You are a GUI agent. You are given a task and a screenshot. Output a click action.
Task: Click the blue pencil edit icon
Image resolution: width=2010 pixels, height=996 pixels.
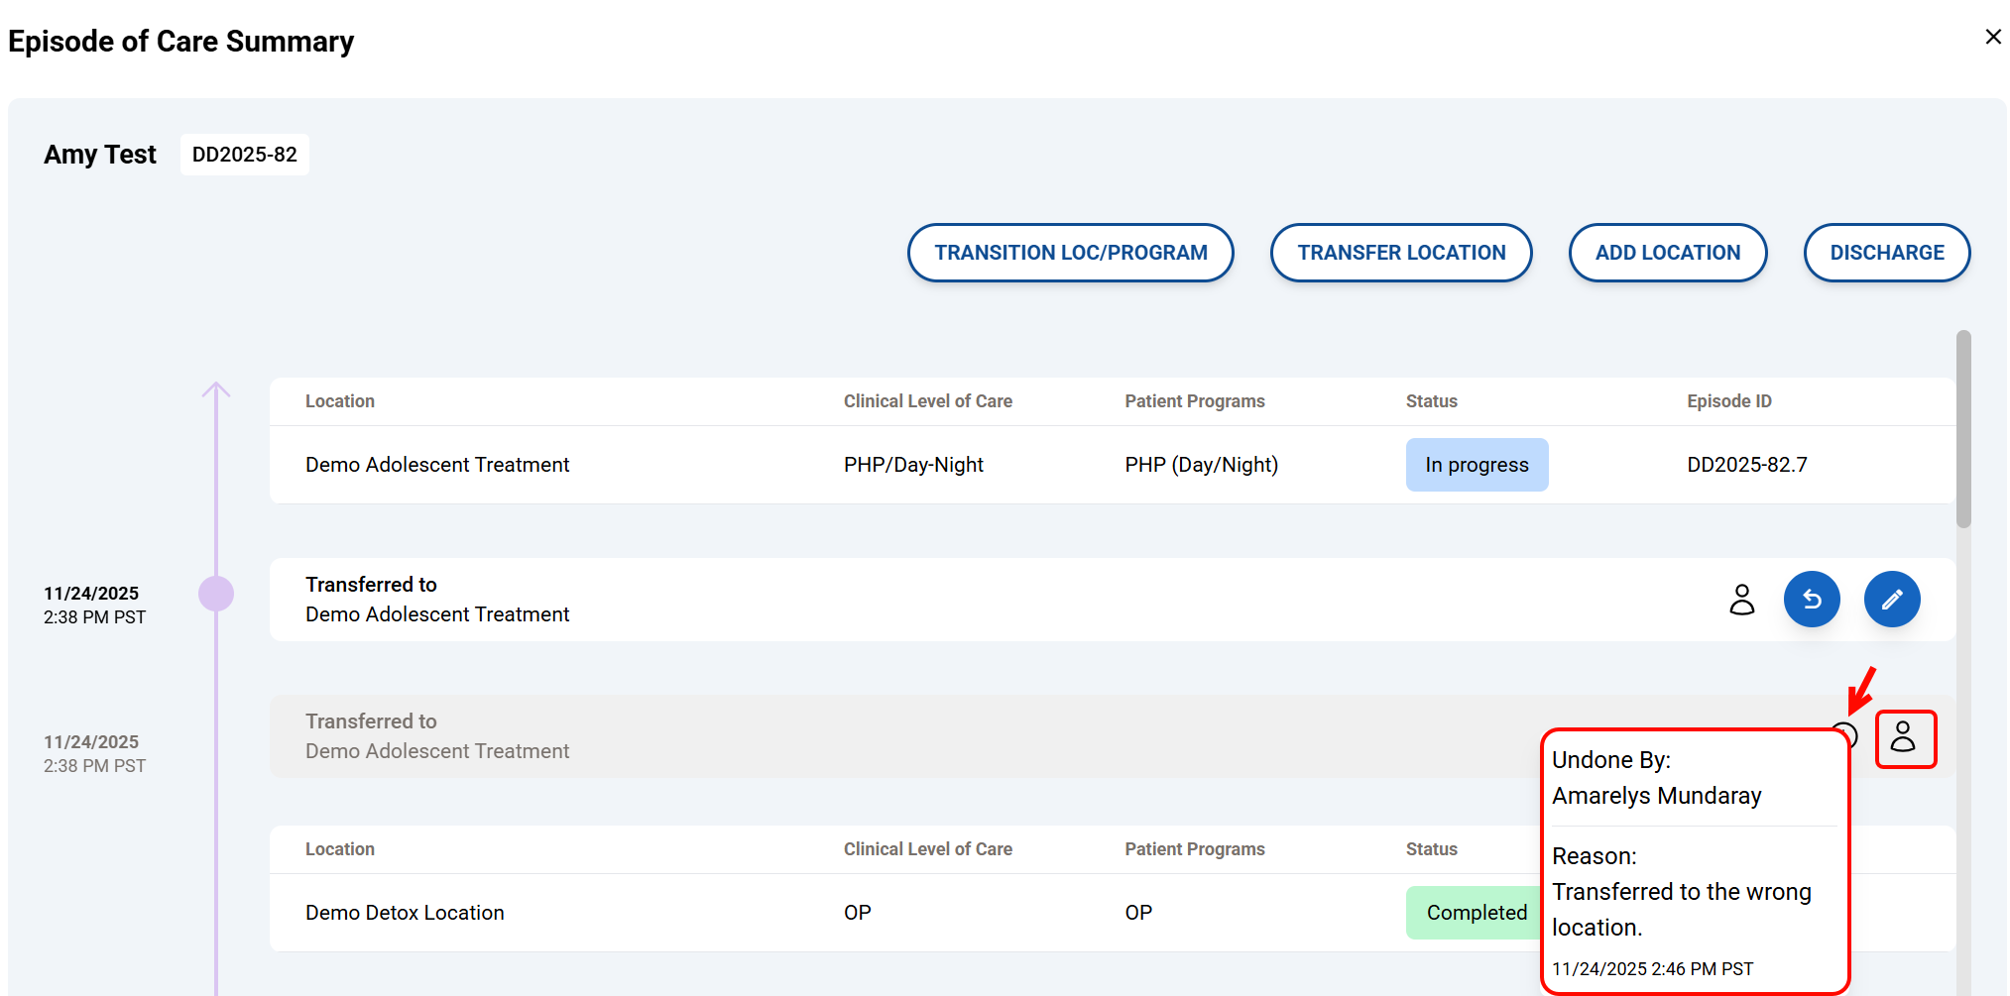pos(1891,600)
